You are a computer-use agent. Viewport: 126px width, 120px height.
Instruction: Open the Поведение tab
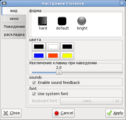(14, 27)
